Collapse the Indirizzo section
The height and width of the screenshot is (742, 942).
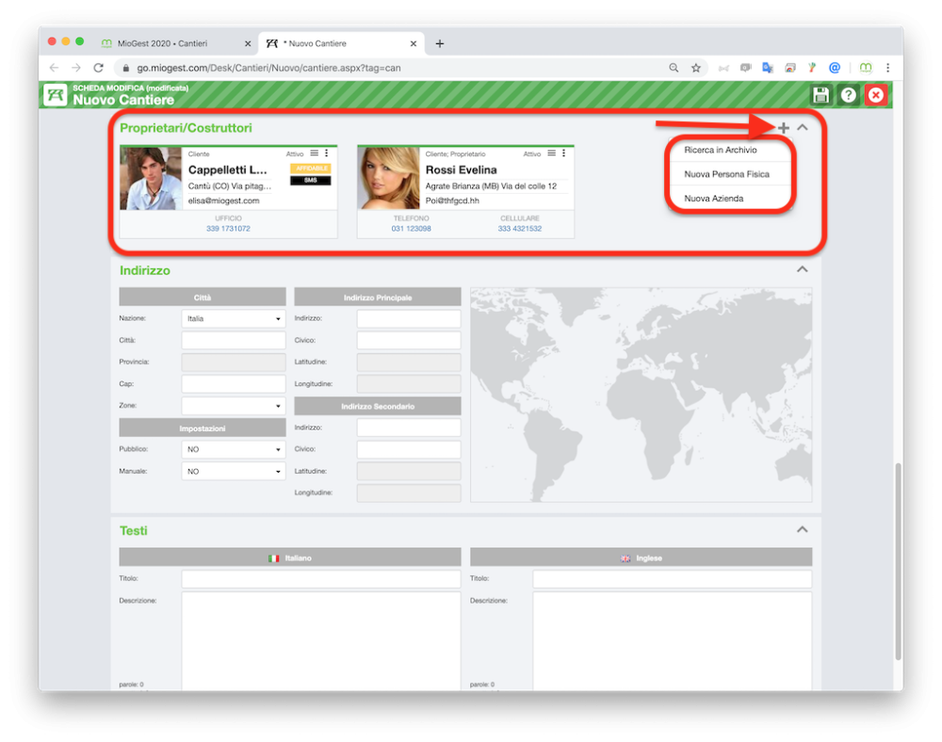click(x=802, y=269)
